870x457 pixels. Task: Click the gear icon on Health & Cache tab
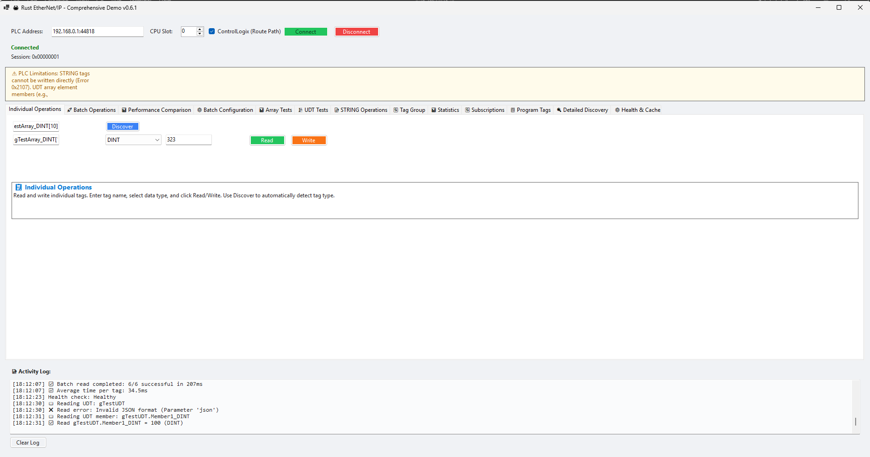(x=617, y=110)
